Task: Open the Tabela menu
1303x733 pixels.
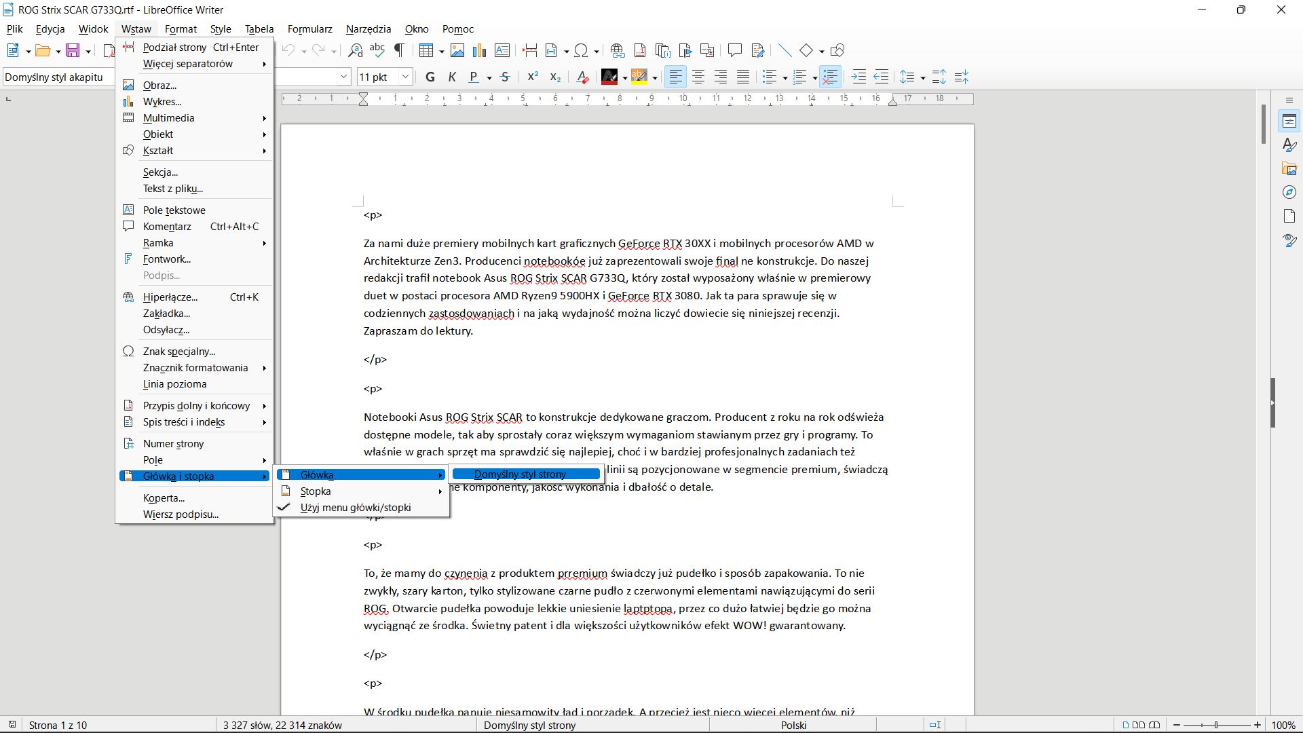Action: [259, 29]
